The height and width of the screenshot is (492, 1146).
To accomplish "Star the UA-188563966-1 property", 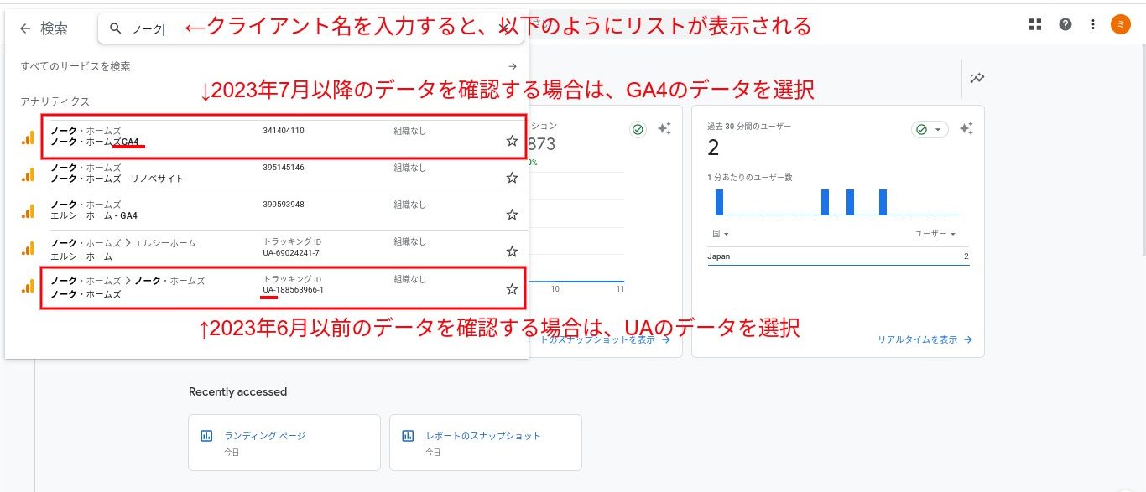I will [x=512, y=289].
